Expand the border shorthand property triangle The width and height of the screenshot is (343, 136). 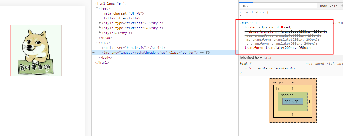pos(260,27)
